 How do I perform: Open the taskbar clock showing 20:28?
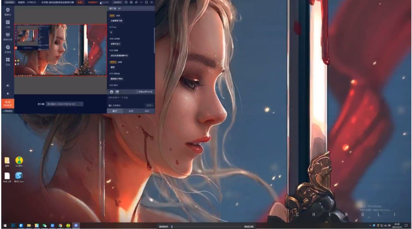tap(397, 225)
